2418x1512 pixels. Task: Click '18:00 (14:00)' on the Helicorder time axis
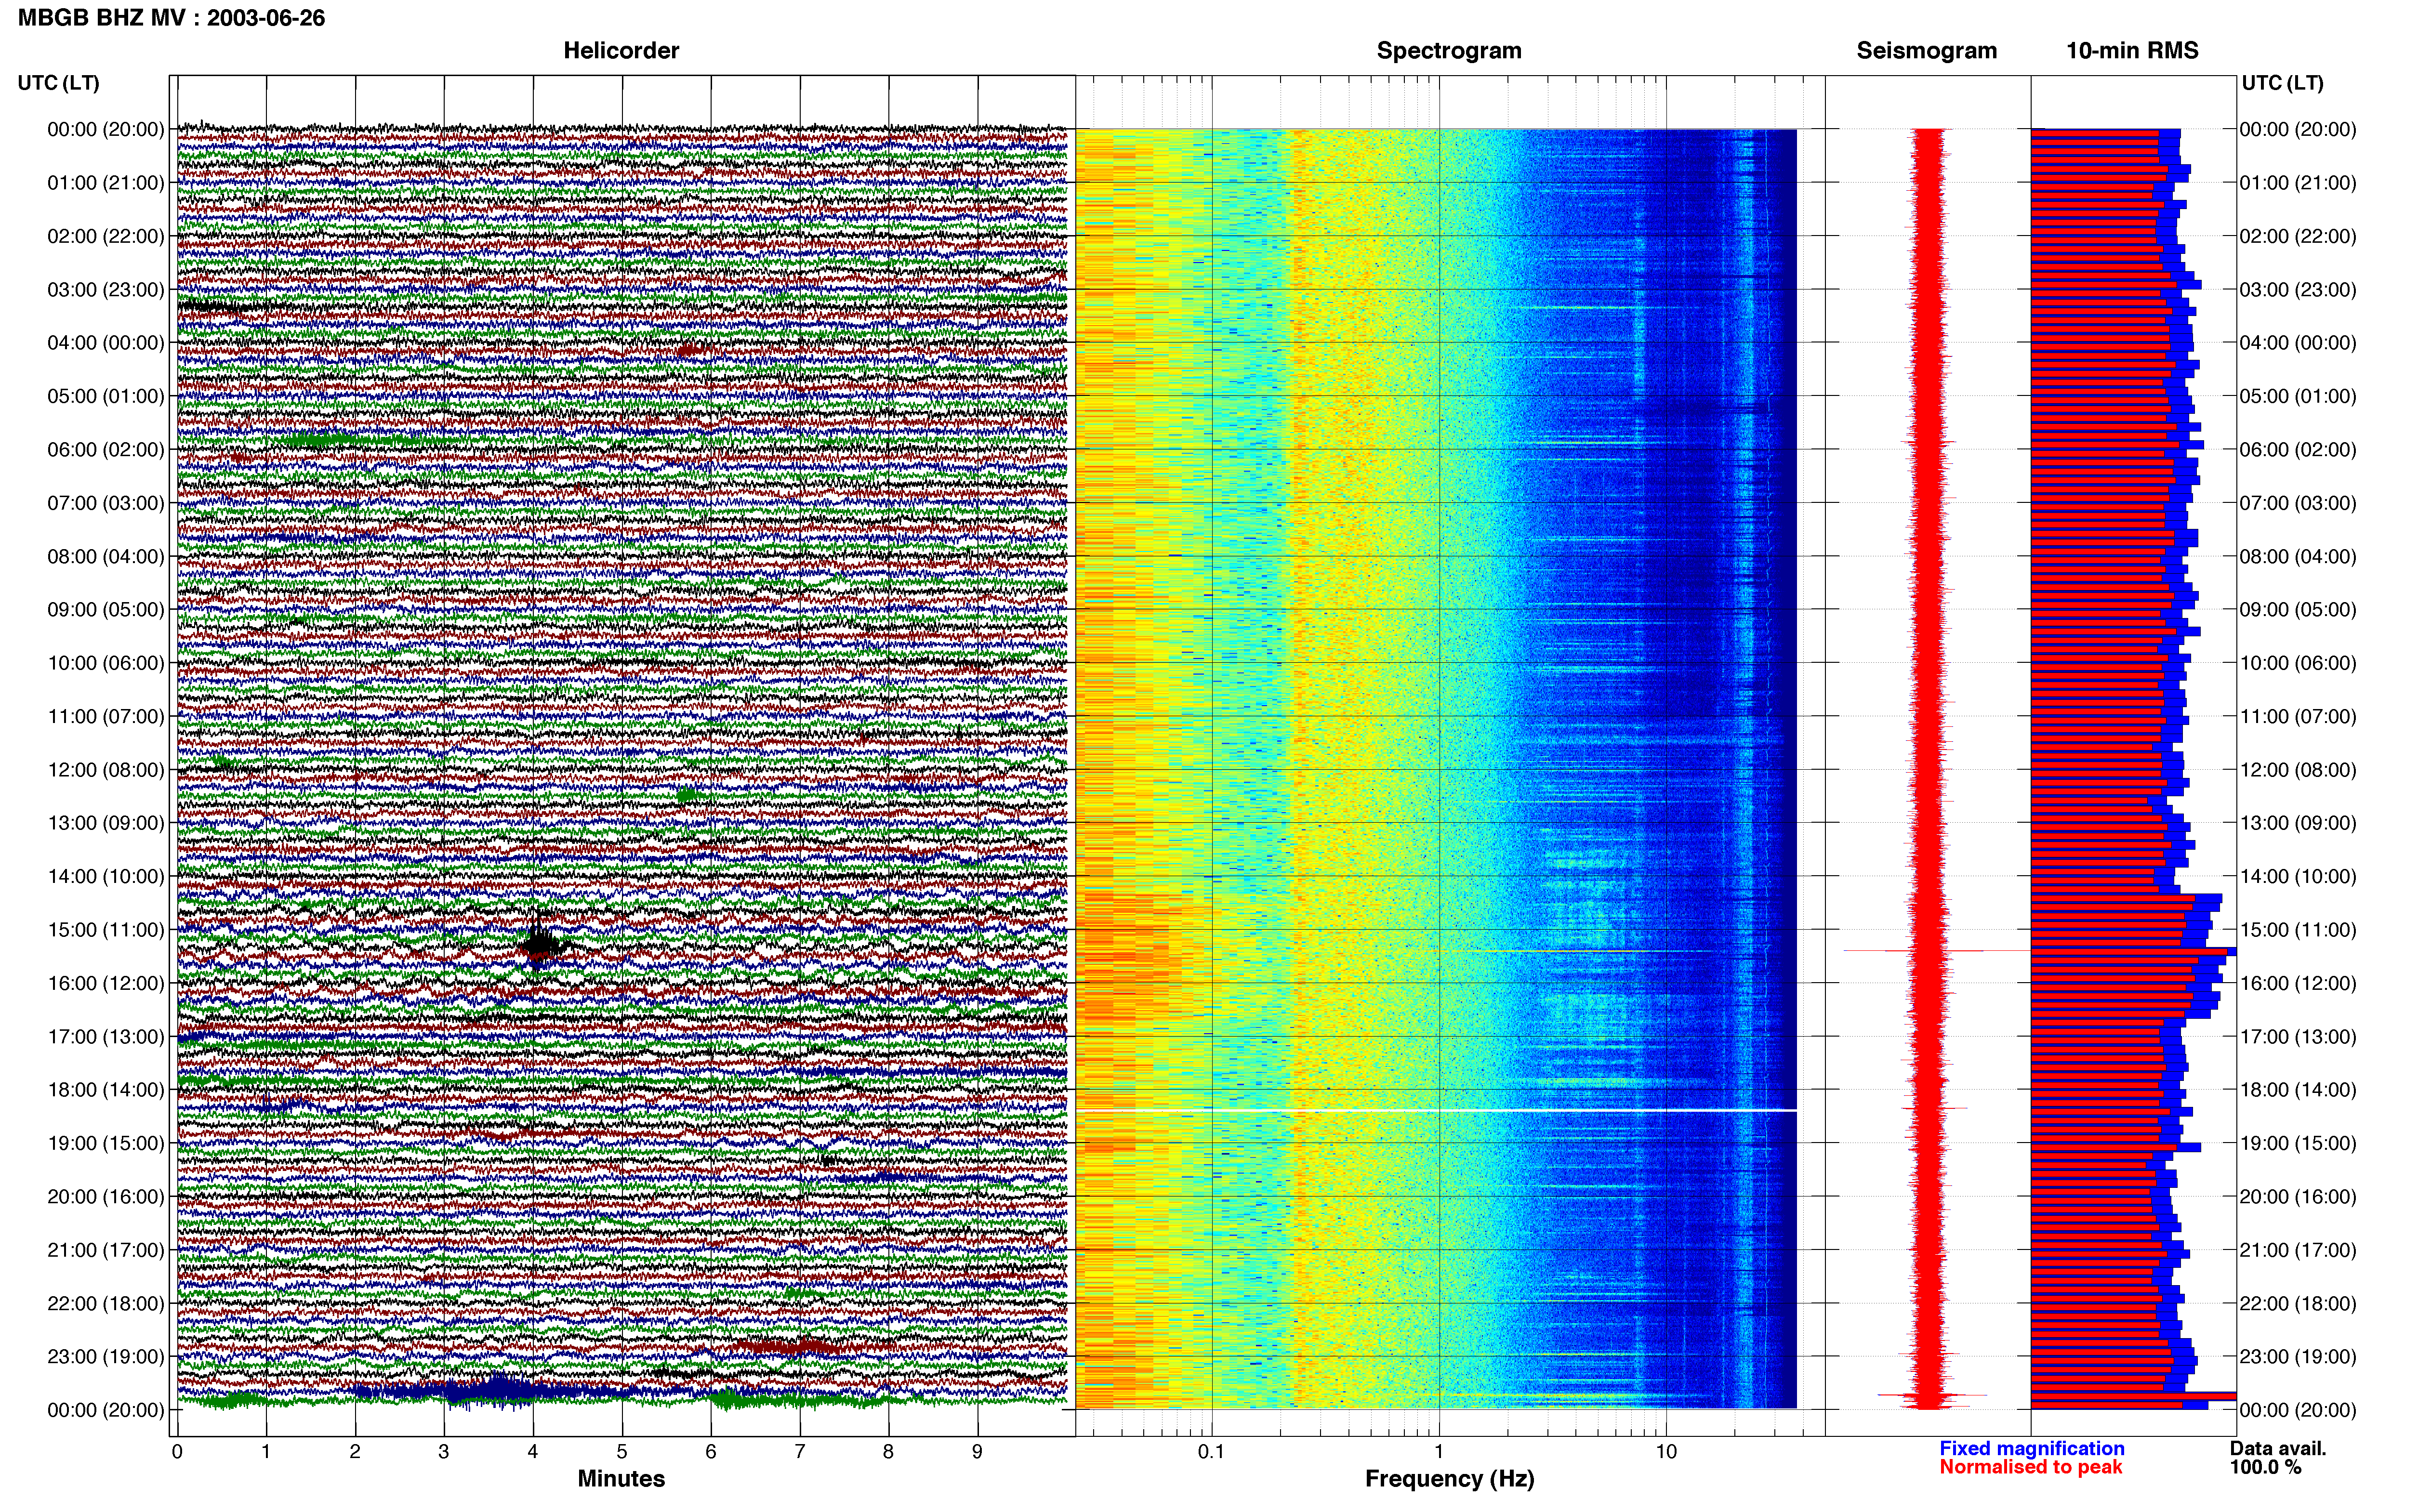[106, 1090]
